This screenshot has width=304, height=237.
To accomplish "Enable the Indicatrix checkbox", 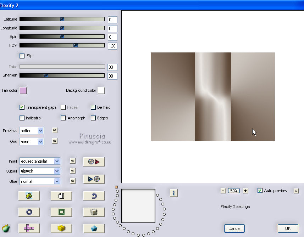I will tap(22, 118).
